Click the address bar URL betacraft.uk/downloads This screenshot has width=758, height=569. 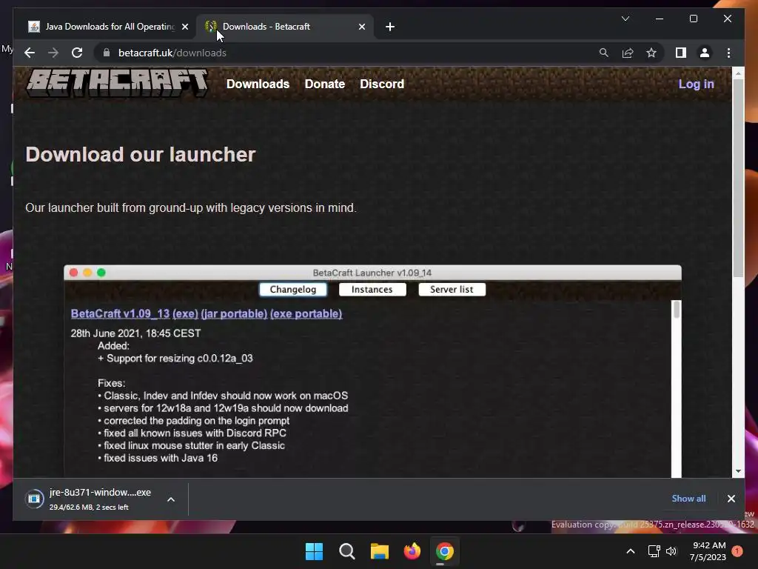[x=172, y=53]
